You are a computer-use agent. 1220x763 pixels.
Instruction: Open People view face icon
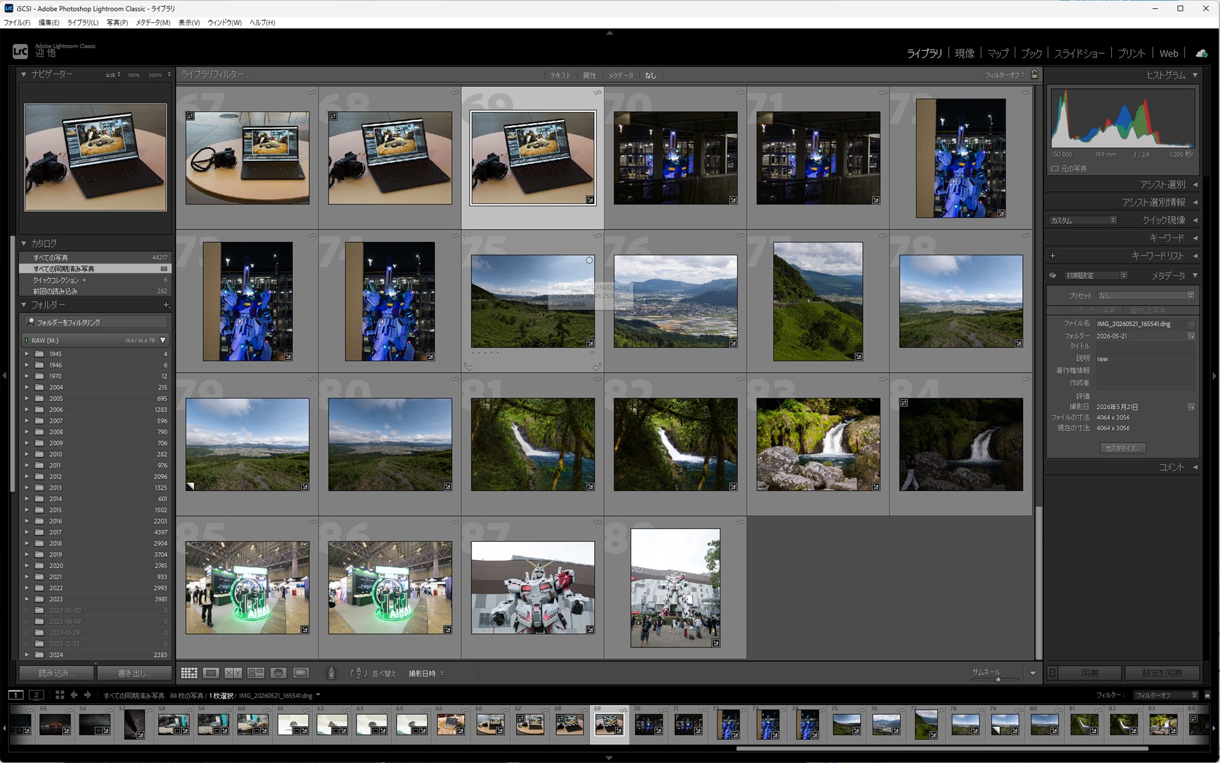coord(278,673)
